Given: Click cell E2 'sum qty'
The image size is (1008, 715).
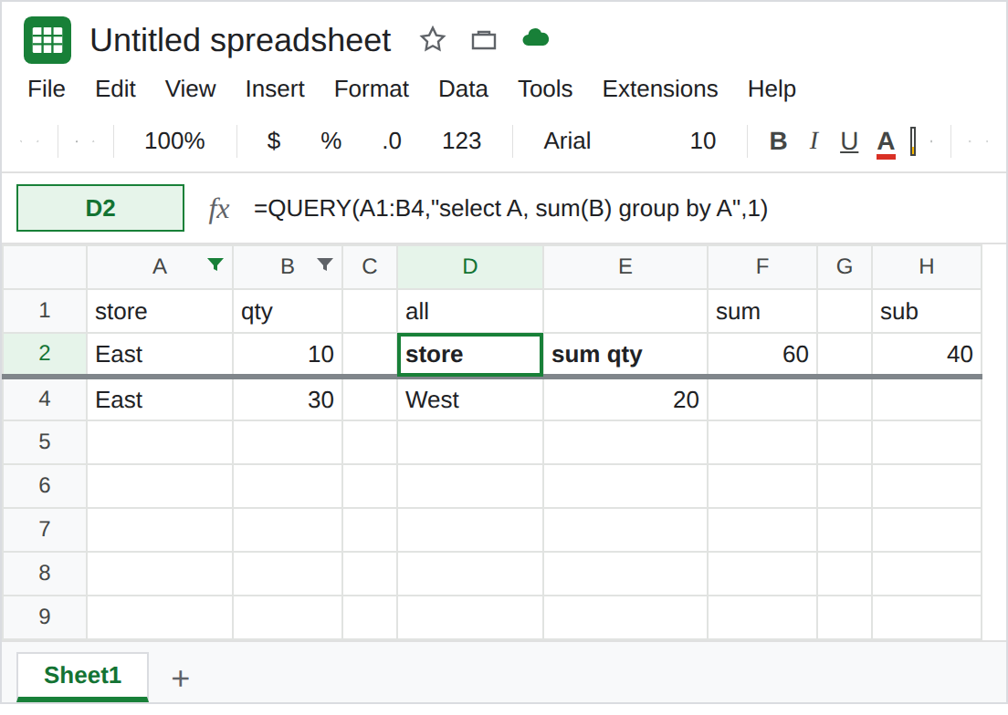Looking at the screenshot, I should pyautogui.click(x=625, y=354).
